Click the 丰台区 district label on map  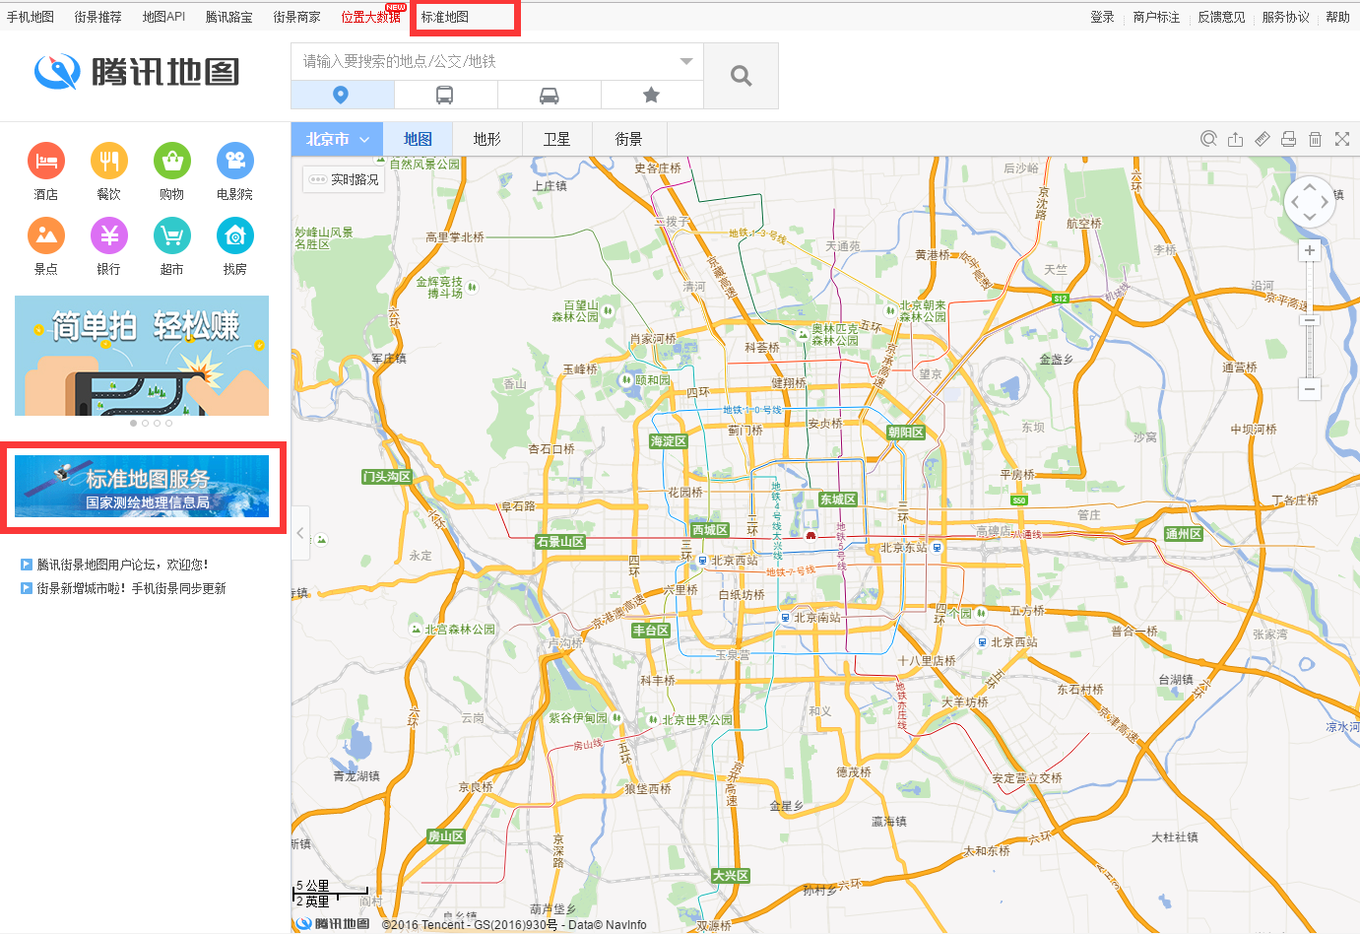click(651, 631)
